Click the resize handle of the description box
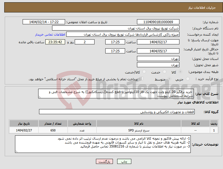Image resolution: width=223 pixels, height=169 pixels. coord(40,97)
